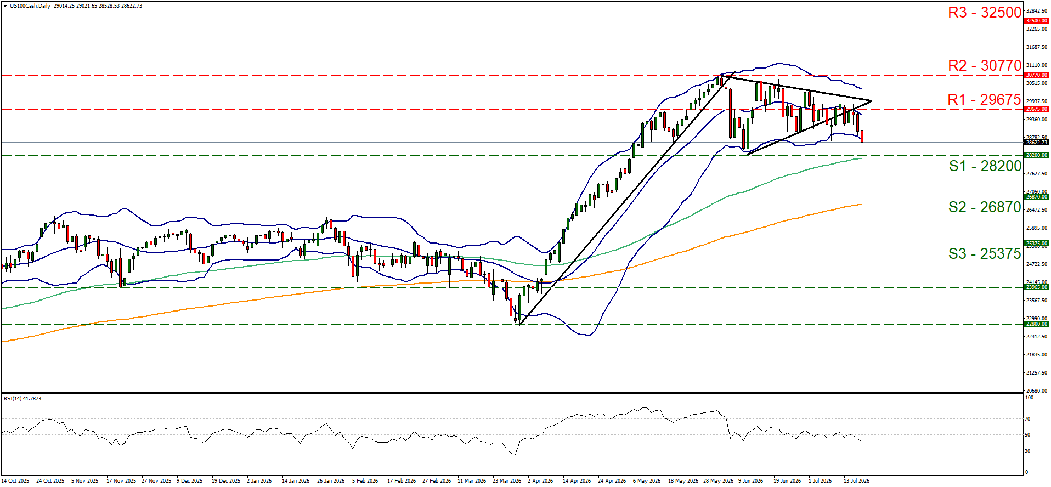The width and height of the screenshot is (1051, 487).
Task: Select the red 30770.00 price axis tag
Action: point(1036,75)
